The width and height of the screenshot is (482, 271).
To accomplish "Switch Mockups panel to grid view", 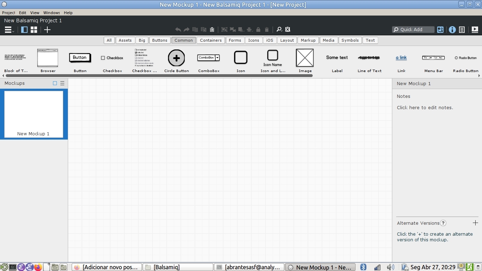I will pyautogui.click(x=34, y=30).
